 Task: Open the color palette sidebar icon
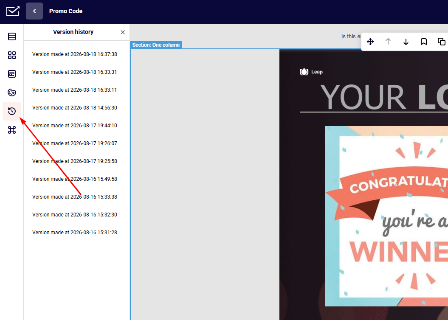pos(12,93)
